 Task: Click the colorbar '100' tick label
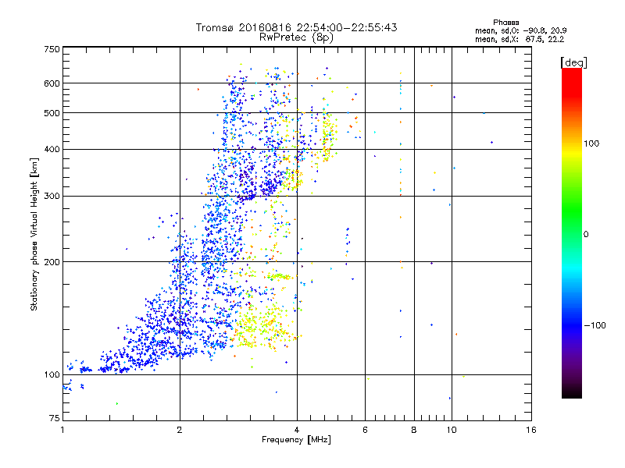(x=591, y=144)
